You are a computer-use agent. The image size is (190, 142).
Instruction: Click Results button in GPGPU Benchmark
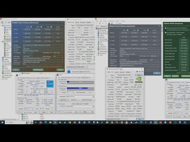pos(175,76)
